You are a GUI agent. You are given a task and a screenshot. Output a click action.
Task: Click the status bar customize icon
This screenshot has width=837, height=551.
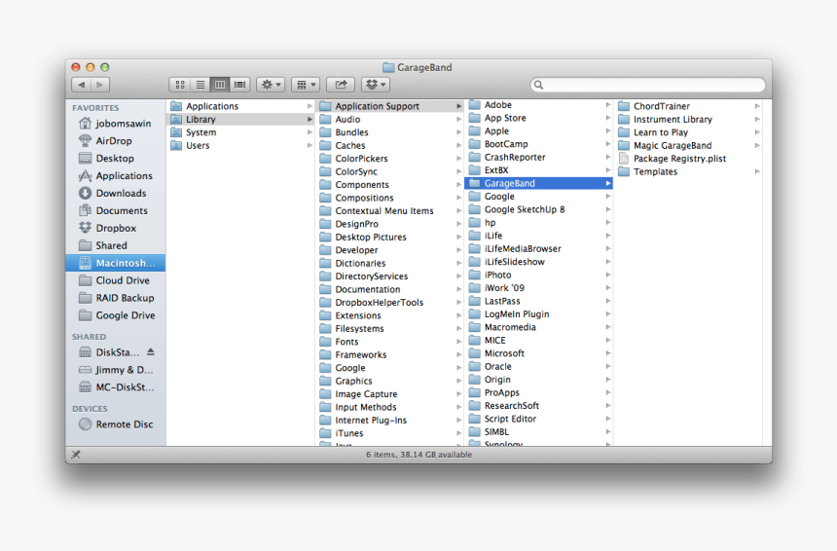point(76,455)
